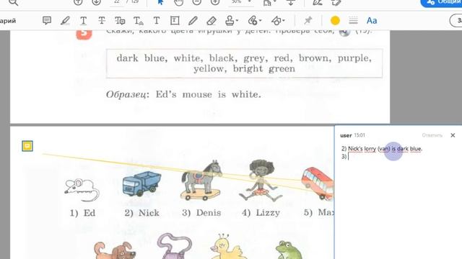
Task: Select the text box tool
Action: point(175,21)
